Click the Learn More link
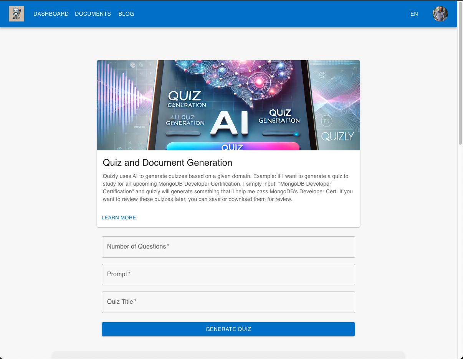The image size is (463, 359). 119,217
